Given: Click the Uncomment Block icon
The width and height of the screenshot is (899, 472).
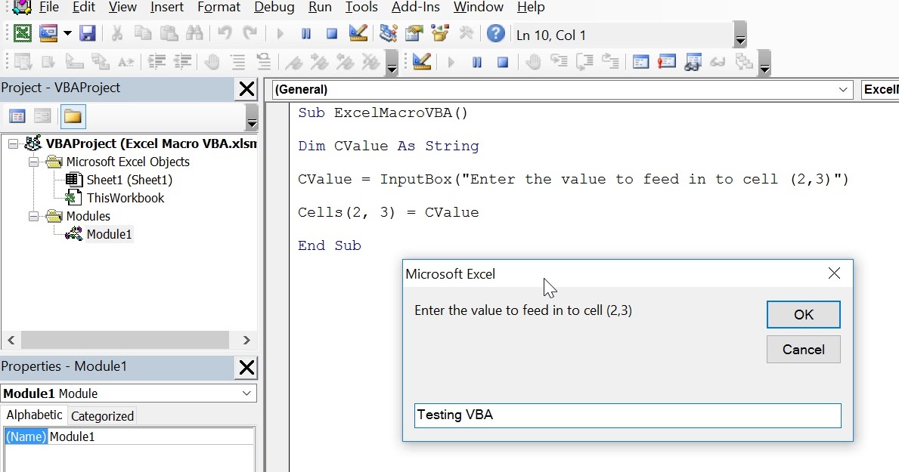Looking at the screenshot, I should 263,61.
